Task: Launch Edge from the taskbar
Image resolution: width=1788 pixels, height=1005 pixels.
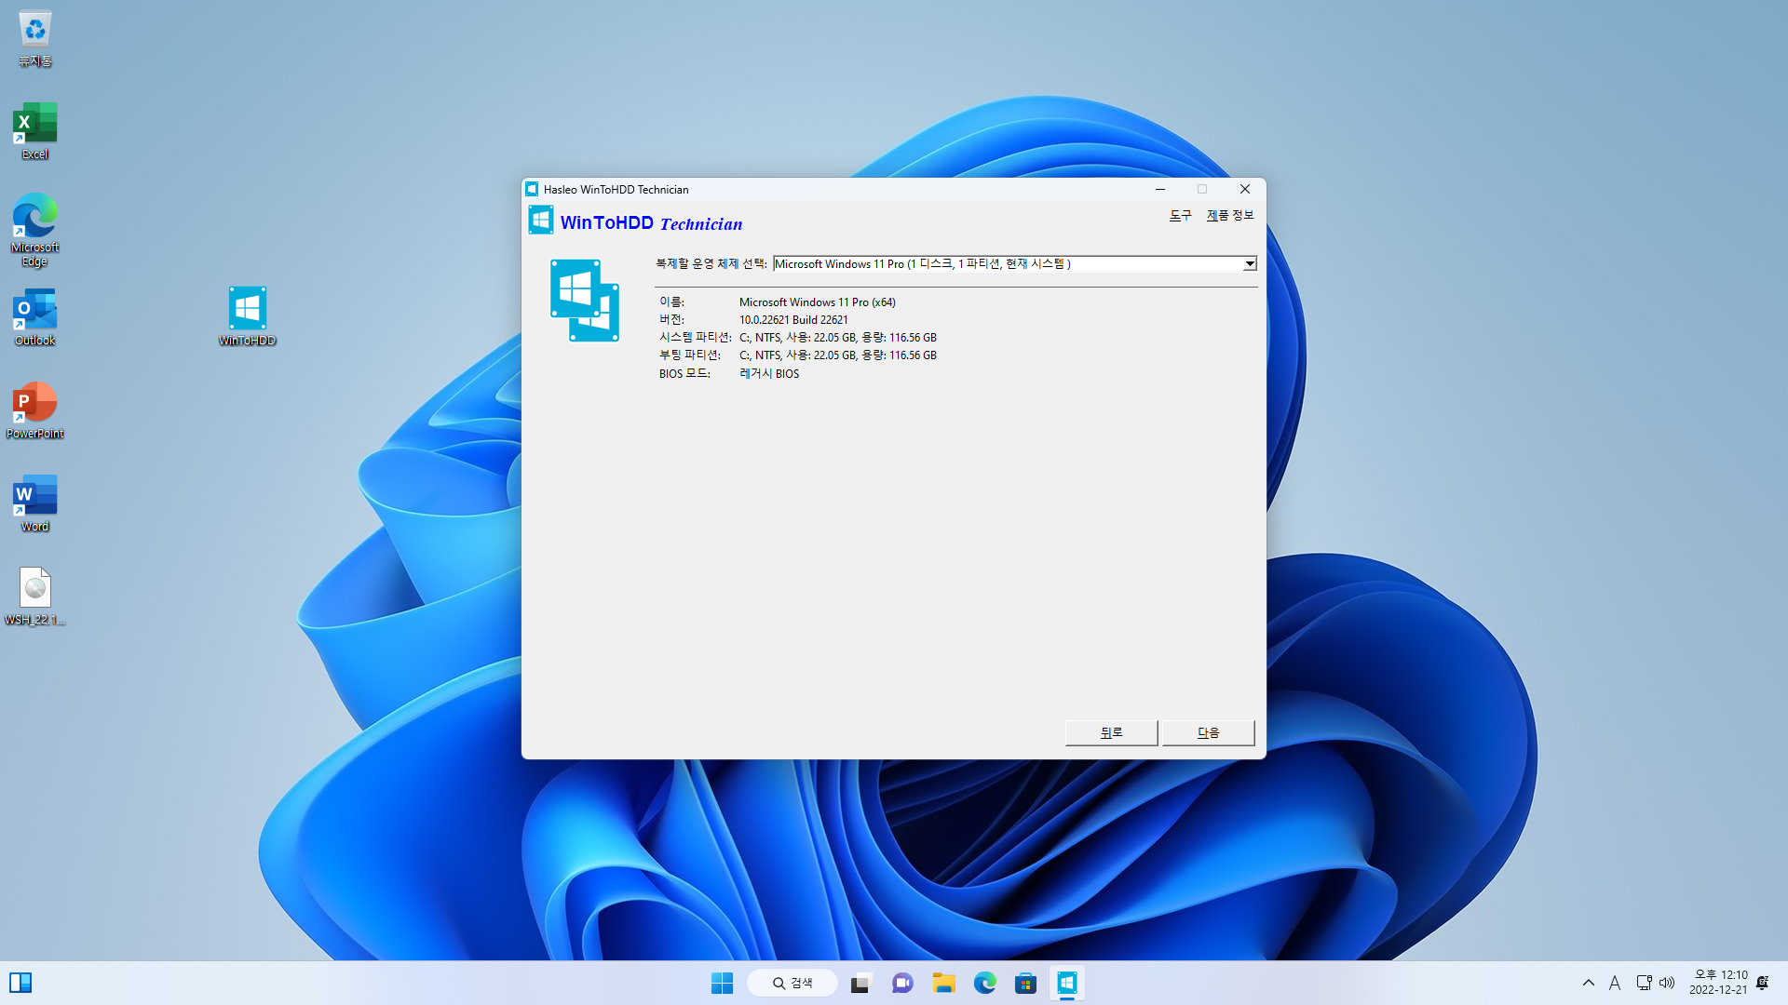Action: pos(985,983)
